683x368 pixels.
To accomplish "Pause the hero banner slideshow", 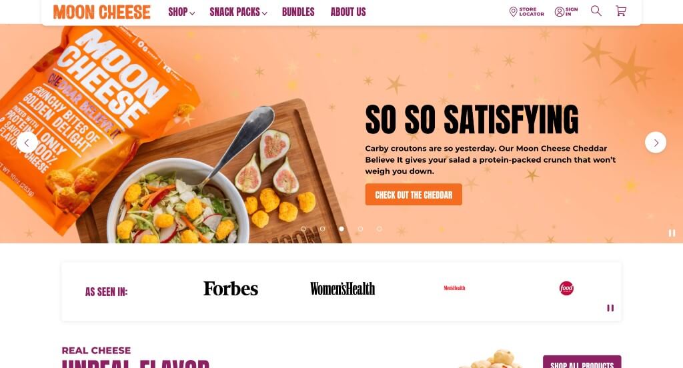I will pos(672,233).
